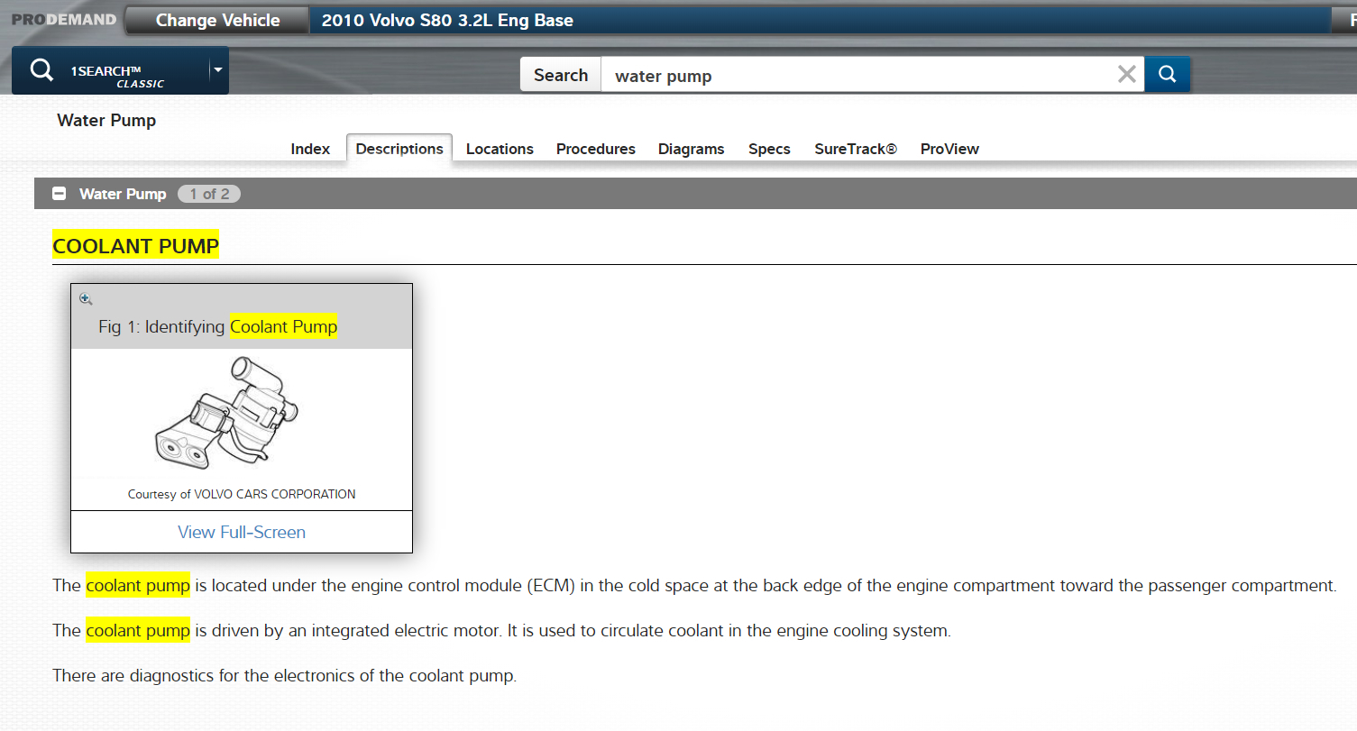This screenshot has height=731, width=1357.
Task: Switch to the Specs tab
Action: click(769, 149)
